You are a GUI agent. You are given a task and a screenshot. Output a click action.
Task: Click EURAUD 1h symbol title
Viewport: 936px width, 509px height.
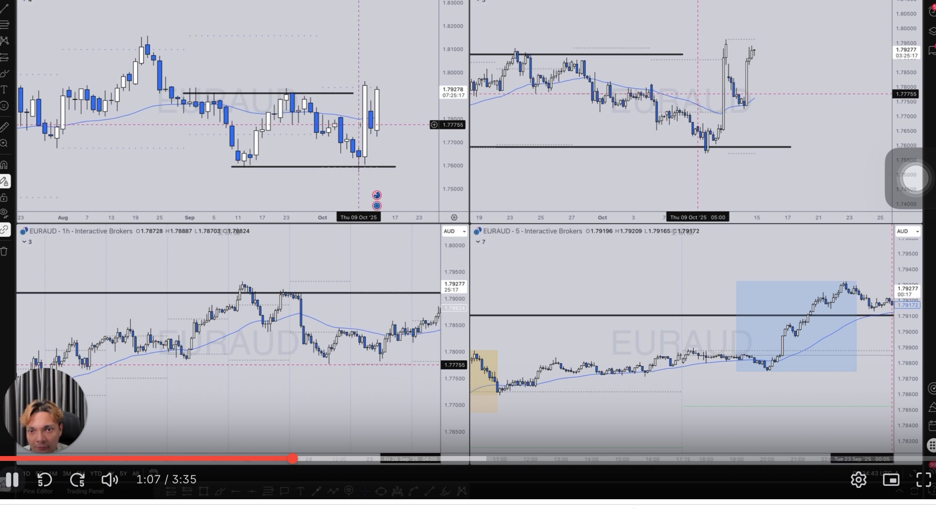[43, 231]
